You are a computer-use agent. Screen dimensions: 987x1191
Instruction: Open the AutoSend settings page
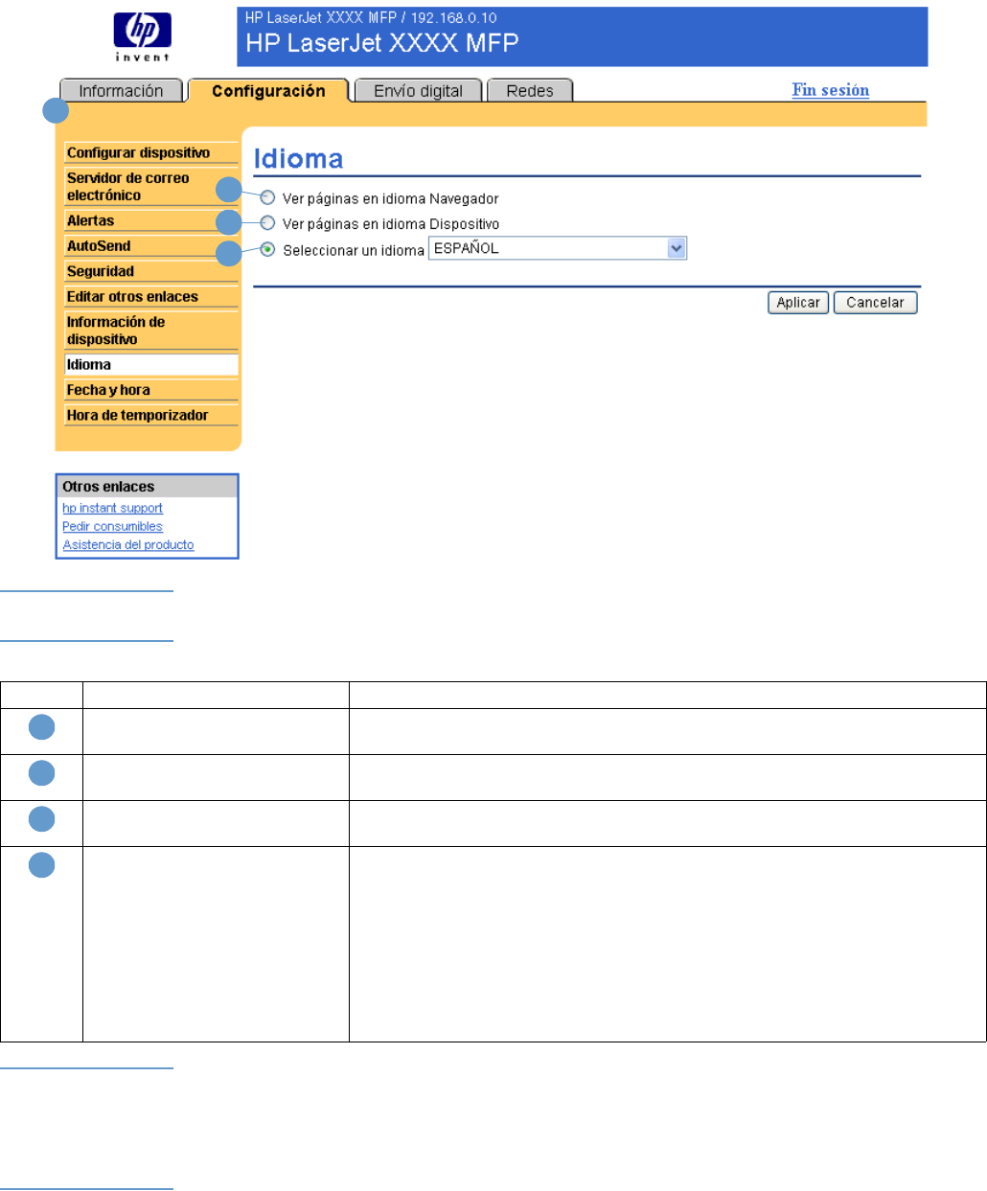[x=151, y=246]
